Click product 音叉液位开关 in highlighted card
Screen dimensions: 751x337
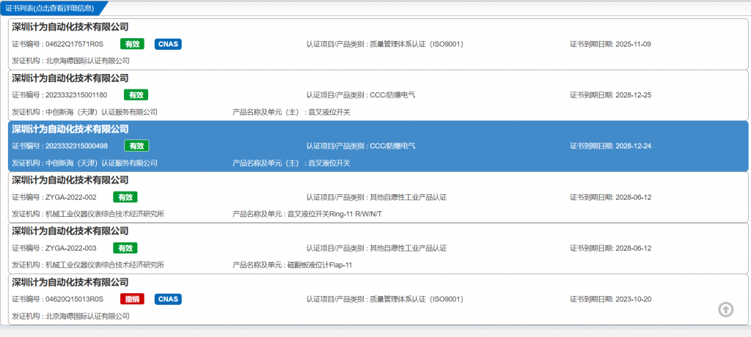coord(329,163)
